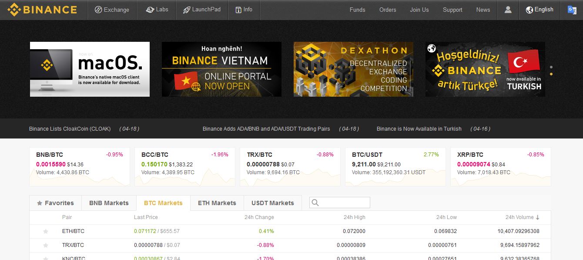
Task: Open the Turkish language banner
Action: click(485, 69)
